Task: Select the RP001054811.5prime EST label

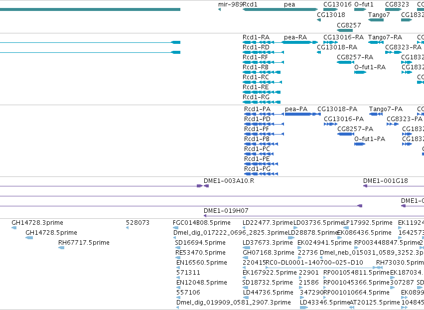Action: (x=356, y=273)
